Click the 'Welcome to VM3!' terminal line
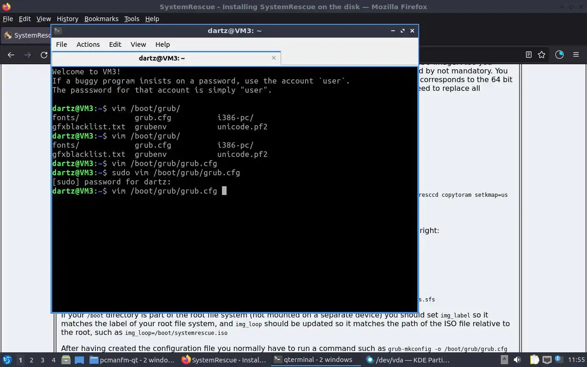The width and height of the screenshot is (587, 367). click(x=86, y=72)
